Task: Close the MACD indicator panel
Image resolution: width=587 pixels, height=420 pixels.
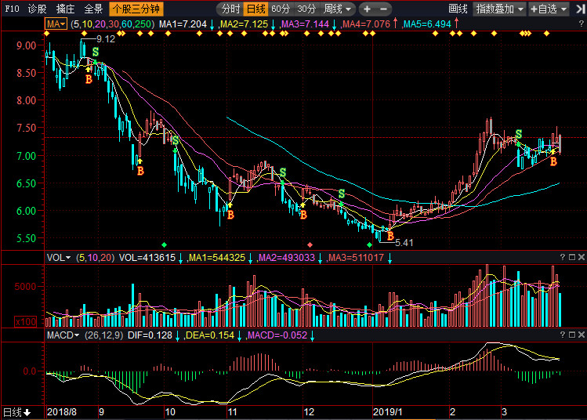Action: [x=582, y=335]
